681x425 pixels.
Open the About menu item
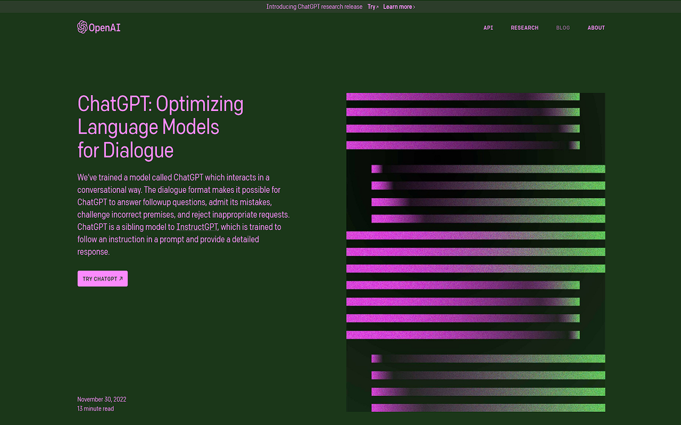click(x=596, y=28)
